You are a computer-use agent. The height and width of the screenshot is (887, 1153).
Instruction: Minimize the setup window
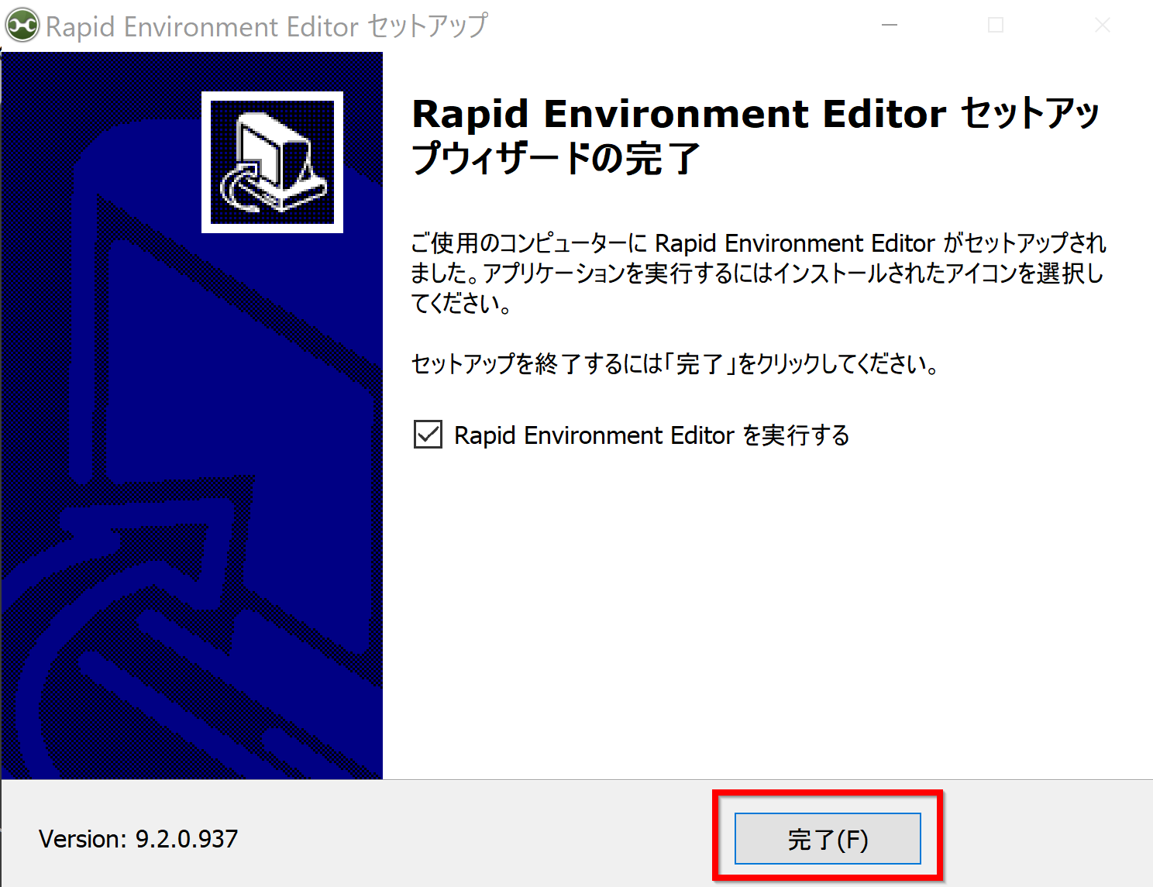click(890, 26)
